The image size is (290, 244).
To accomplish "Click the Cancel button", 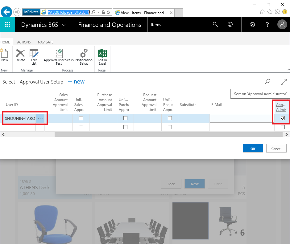I will 276,148.
